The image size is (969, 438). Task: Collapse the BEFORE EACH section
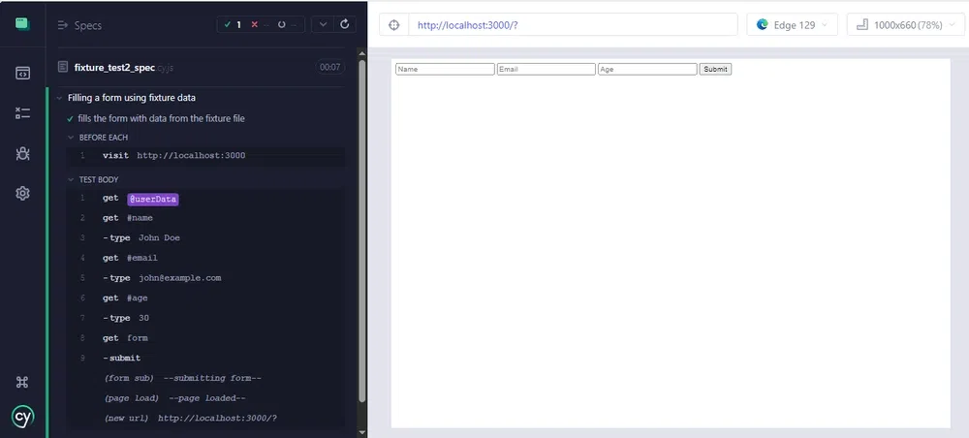pyautogui.click(x=71, y=138)
